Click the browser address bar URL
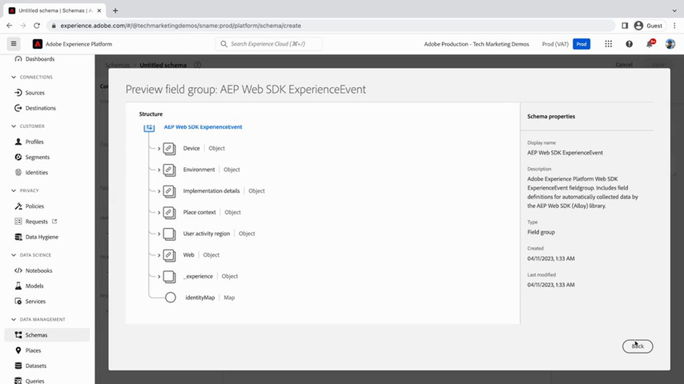Image resolution: width=684 pixels, height=384 pixels. click(x=181, y=25)
